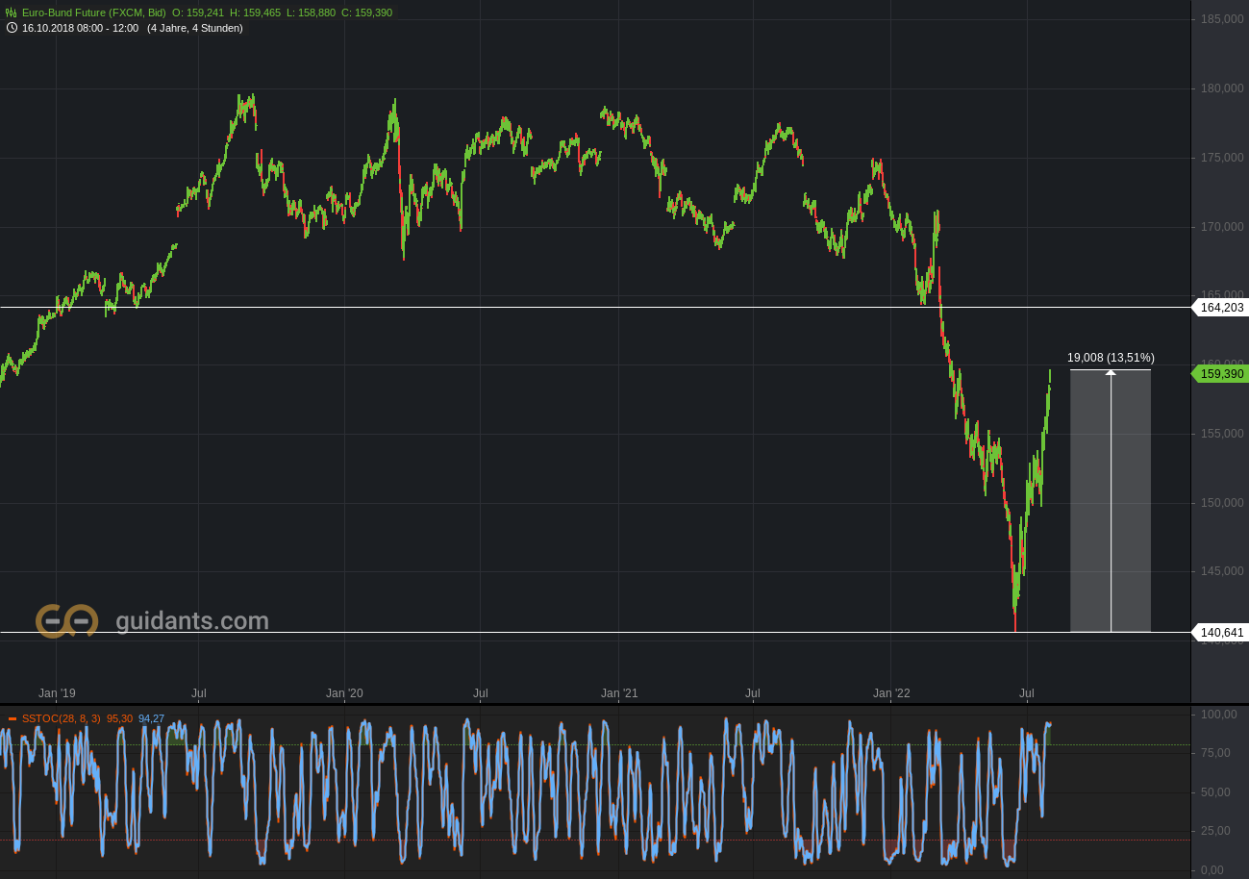1249x879 pixels.
Task: Click the green last-price badge showing 159,390
Action: pyautogui.click(x=1219, y=374)
